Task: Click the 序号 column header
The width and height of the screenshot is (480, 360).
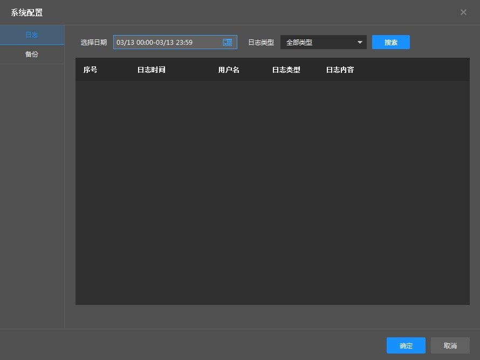Action: click(91, 70)
